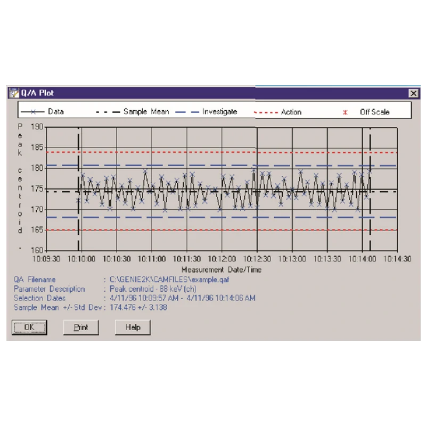Click the 10:09:30 time axis label
Image resolution: width=426 pixels, height=426 pixels.
pyautogui.click(x=46, y=259)
